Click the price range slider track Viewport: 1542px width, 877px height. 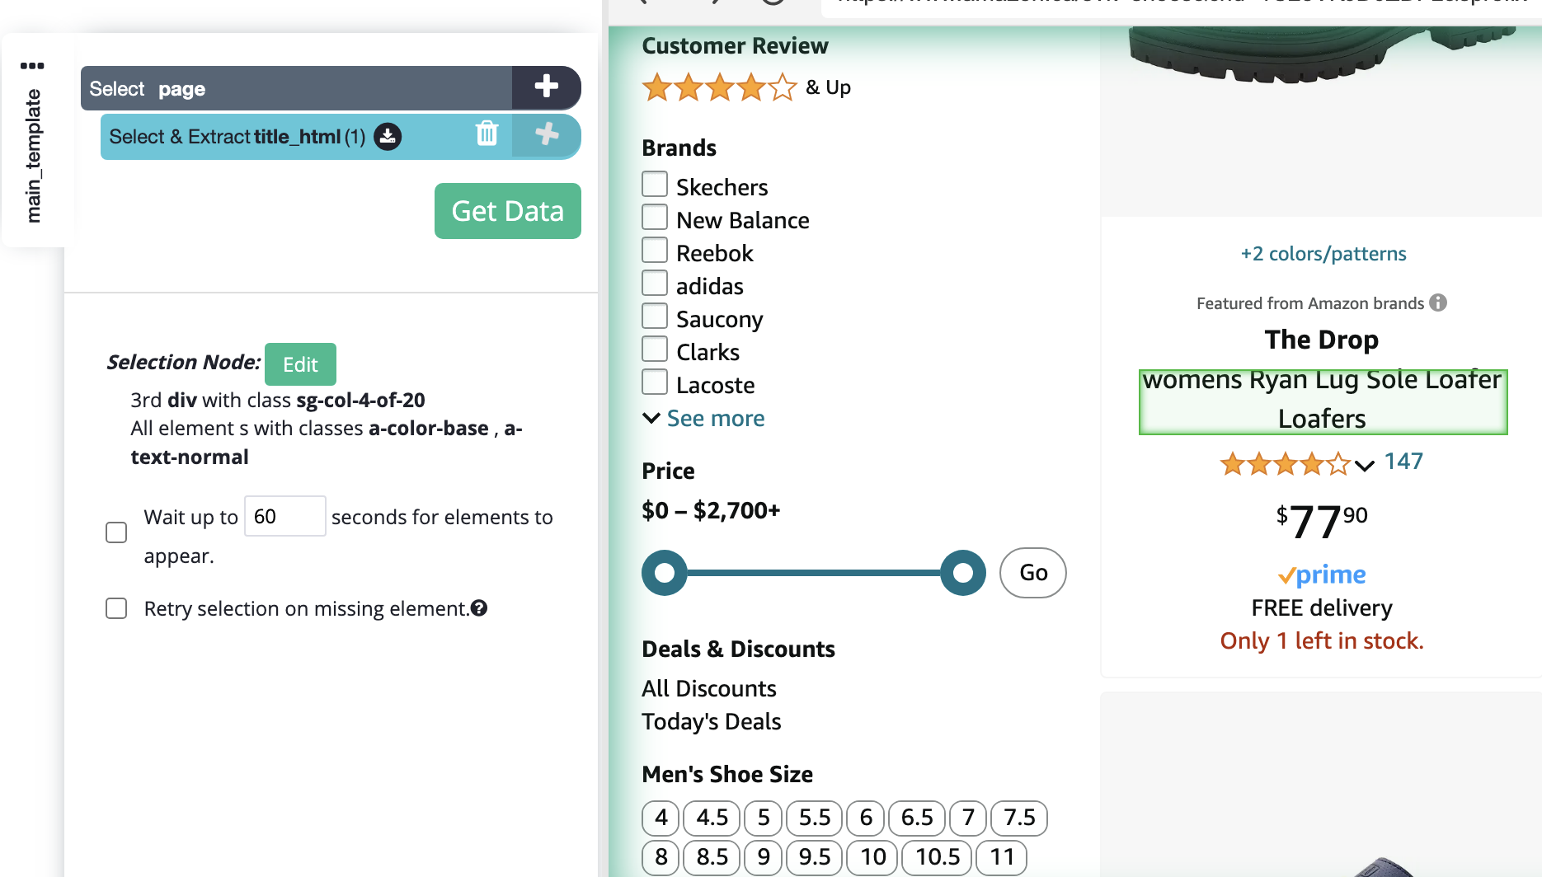814,573
